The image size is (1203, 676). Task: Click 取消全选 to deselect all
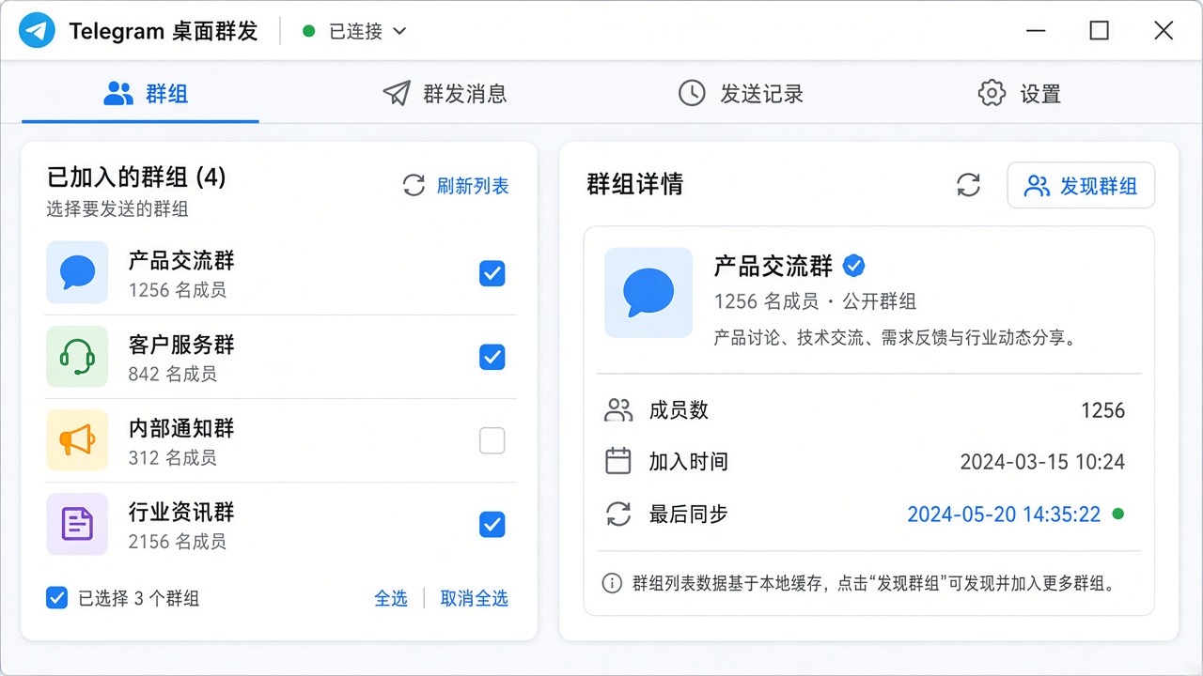pyautogui.click(x=475, y=598)
